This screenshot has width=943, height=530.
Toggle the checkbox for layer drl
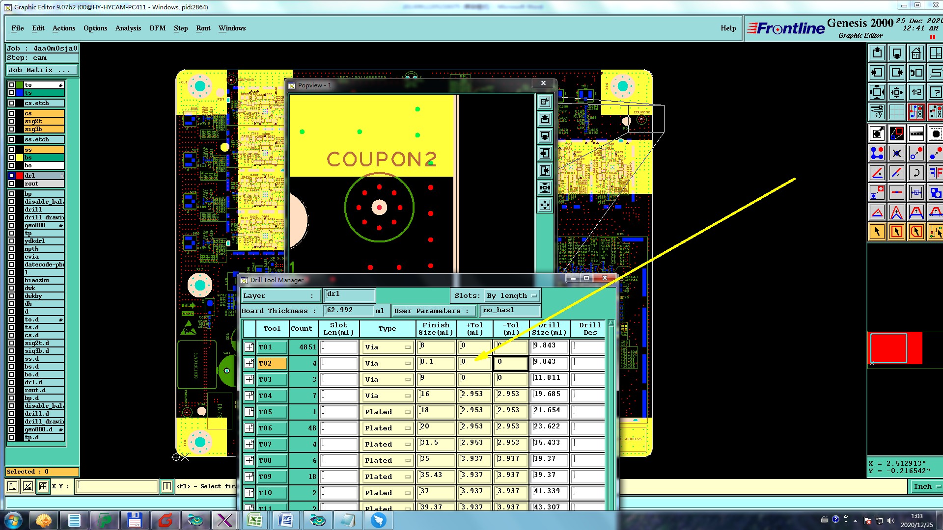tap(12, 176)
